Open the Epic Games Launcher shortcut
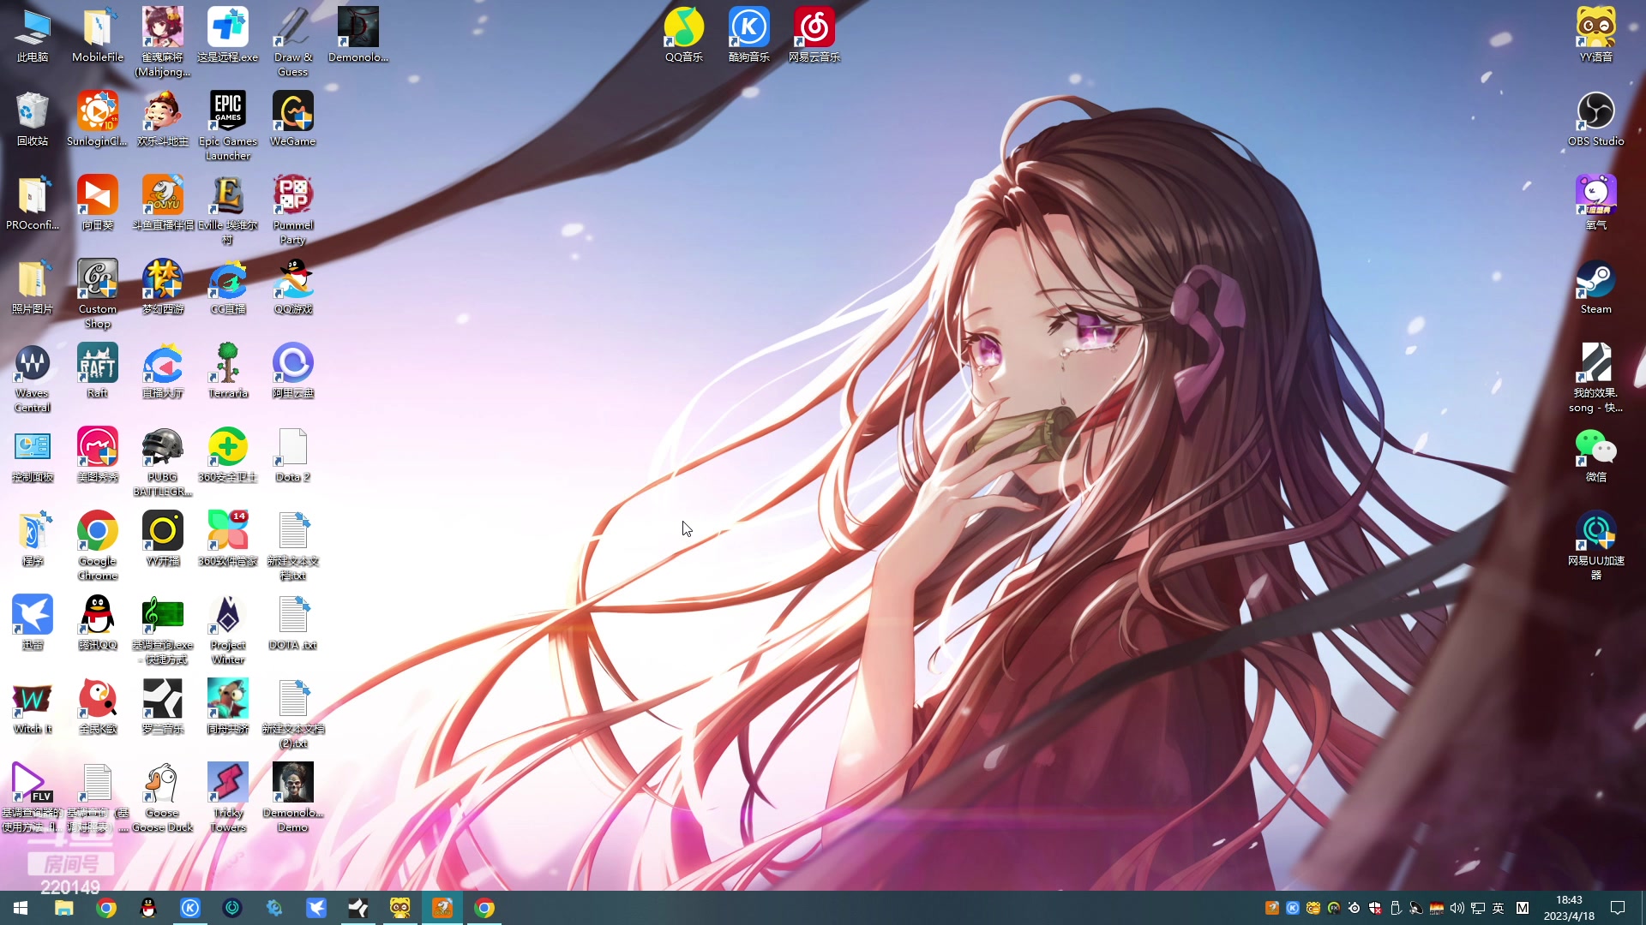This screenshot has height=925, width=1646. click(228, 126)
